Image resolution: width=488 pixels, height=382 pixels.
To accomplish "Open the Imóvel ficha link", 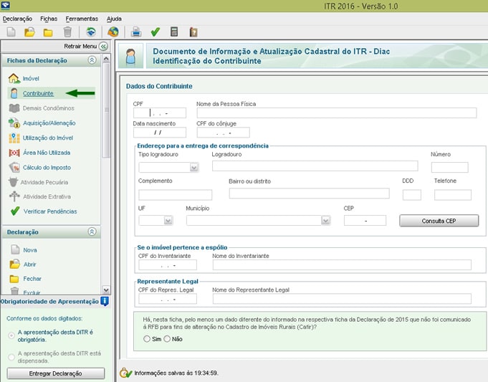I will click(x=31, y=78).
